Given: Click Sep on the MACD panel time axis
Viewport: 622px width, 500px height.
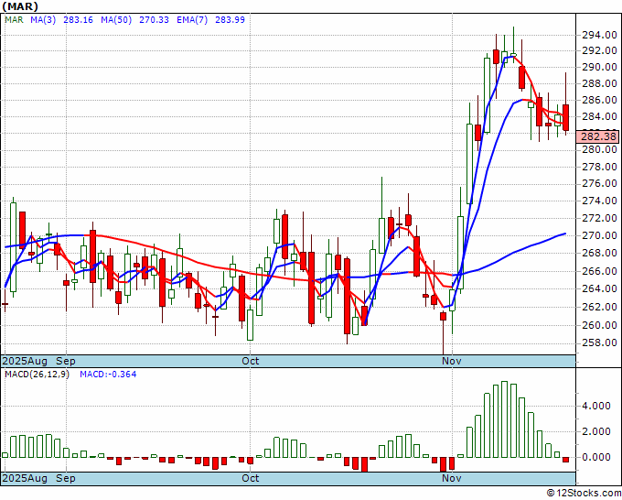Looking at the screenshot, I should [x=66, y=478].
